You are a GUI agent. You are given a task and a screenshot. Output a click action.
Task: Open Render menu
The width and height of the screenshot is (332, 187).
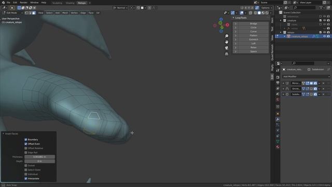click(23, 3)
